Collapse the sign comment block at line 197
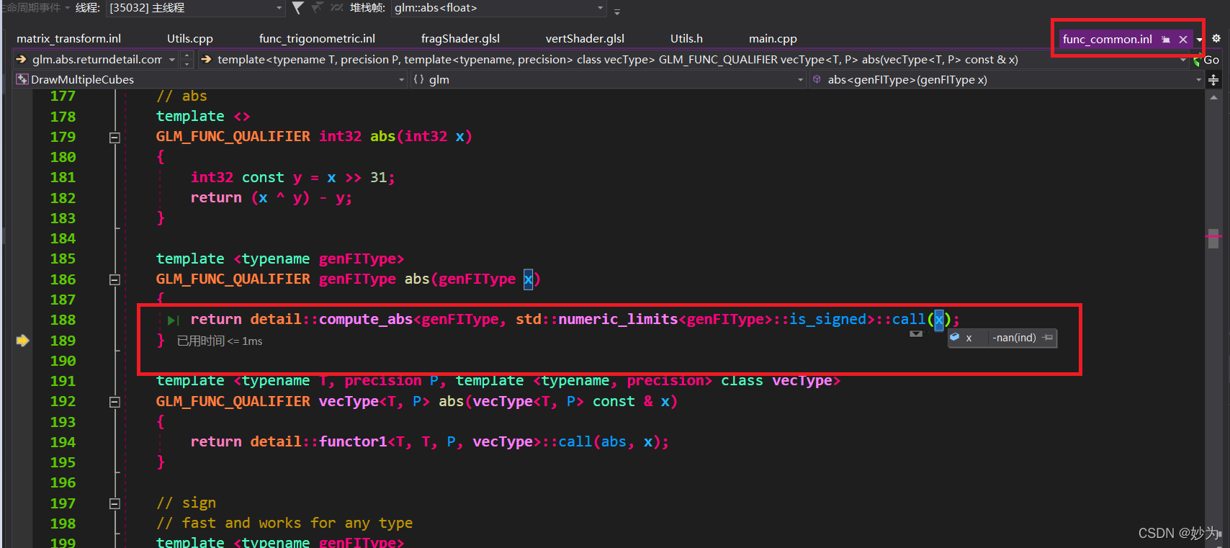1230x548 pixels. tap(115, 503)
